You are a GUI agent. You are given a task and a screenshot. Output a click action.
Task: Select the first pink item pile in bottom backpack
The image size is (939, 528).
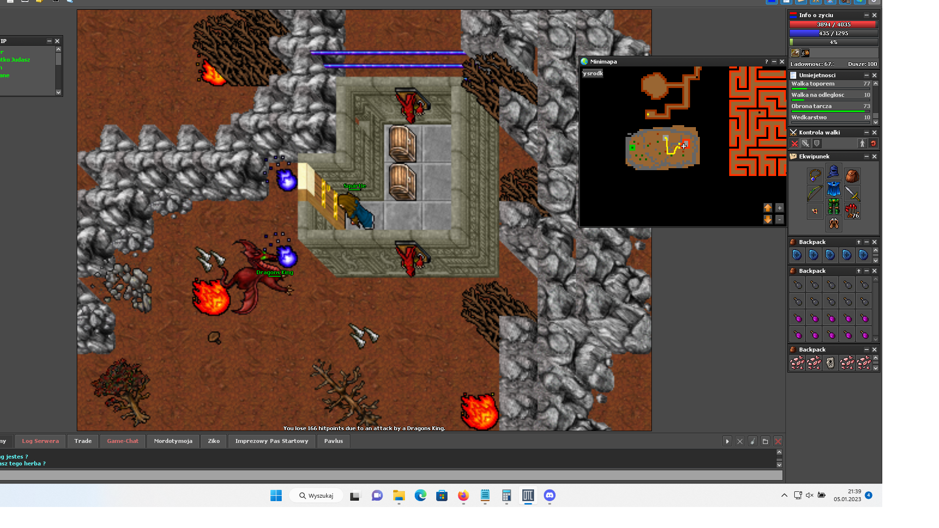click(x=797, y=363)
